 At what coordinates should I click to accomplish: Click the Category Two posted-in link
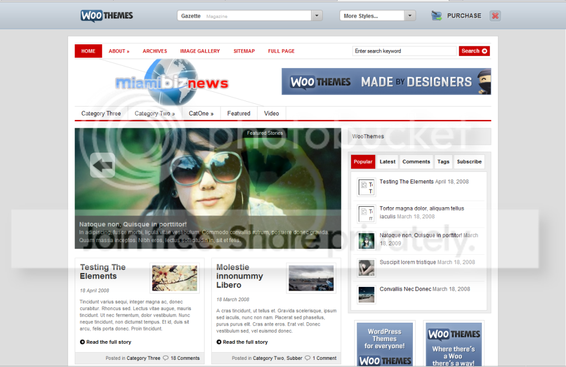coord(268,358)
